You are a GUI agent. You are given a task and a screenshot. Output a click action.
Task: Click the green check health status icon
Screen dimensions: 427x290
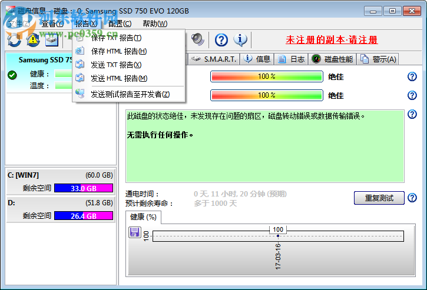[12, 75]
